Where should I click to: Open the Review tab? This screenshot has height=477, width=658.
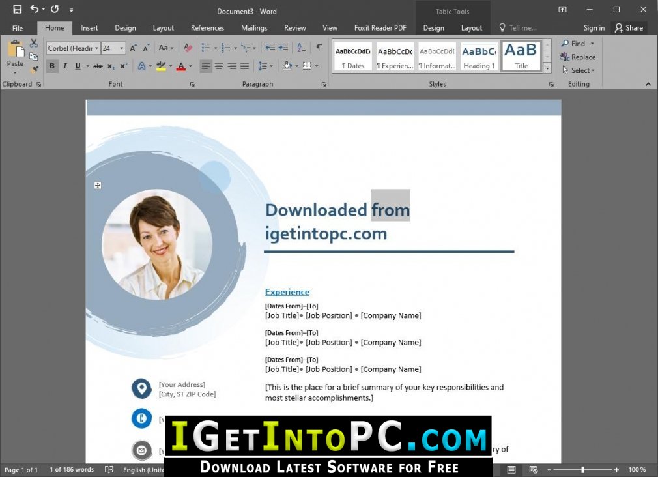pyautogui.click(x=295, y=28)
